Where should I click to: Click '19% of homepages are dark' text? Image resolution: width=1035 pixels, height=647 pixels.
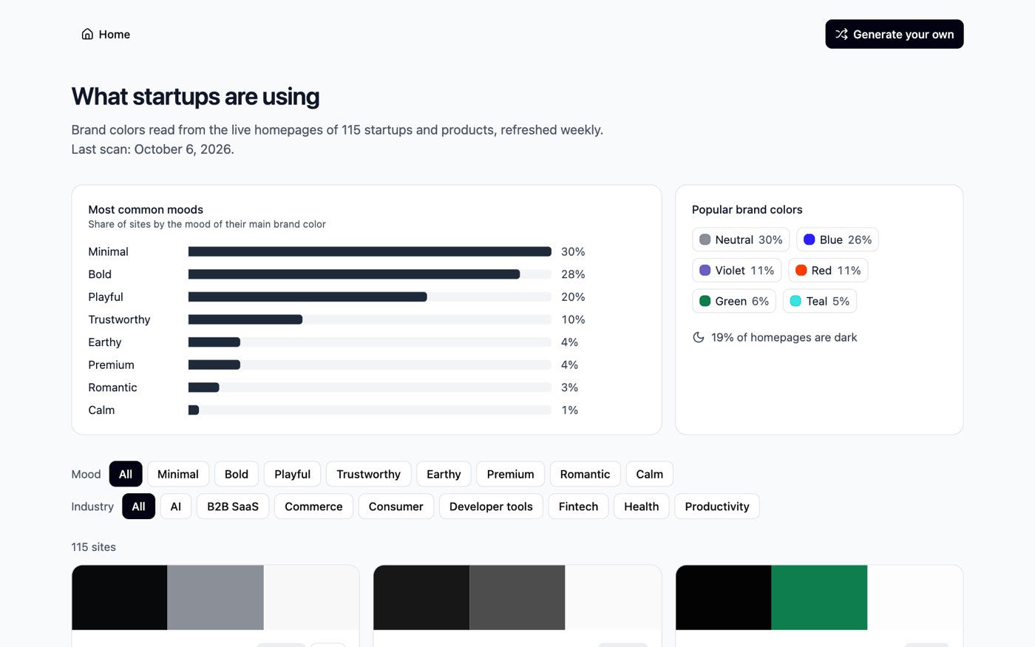click(x=784, y=337)
